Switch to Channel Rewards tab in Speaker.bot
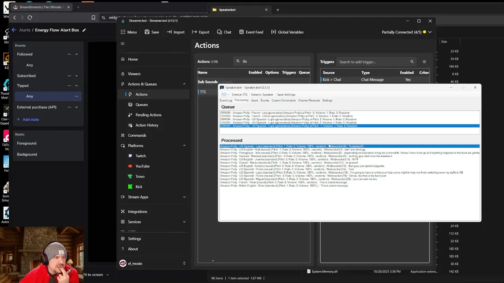This screenshot has width=504, height=283. [x=309, y=100]
